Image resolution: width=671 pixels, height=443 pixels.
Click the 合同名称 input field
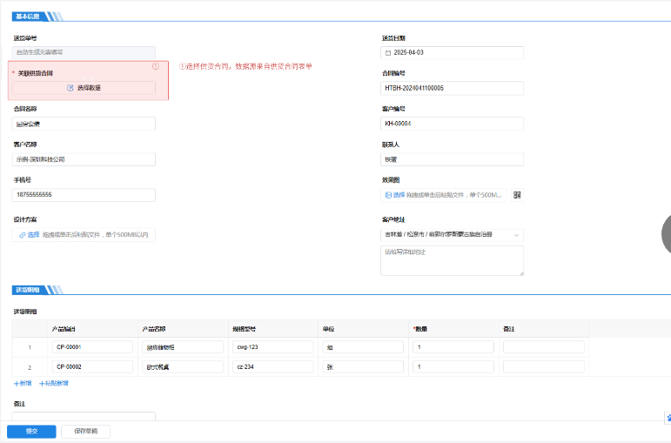click(x=84, y=124)
